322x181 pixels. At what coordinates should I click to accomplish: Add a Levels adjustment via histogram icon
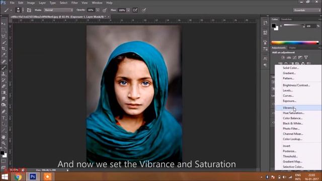click(x=289, y=57)
